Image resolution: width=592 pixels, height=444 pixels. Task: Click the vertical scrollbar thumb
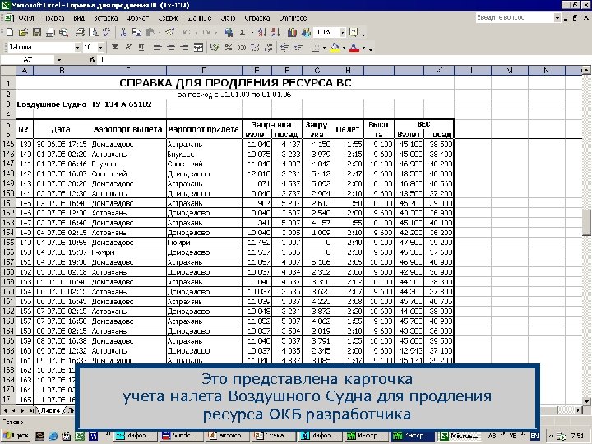[586, 222]
